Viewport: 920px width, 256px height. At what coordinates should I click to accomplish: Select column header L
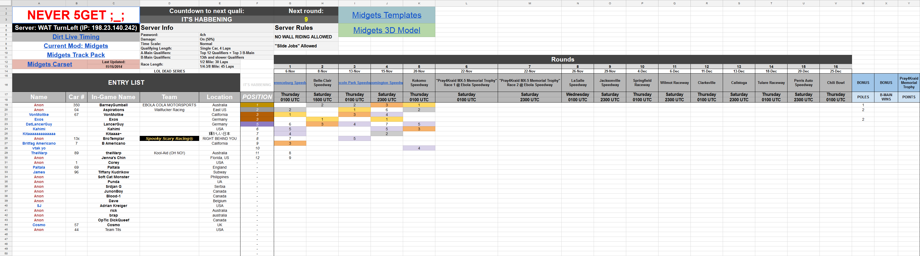[x=466, y=3]
